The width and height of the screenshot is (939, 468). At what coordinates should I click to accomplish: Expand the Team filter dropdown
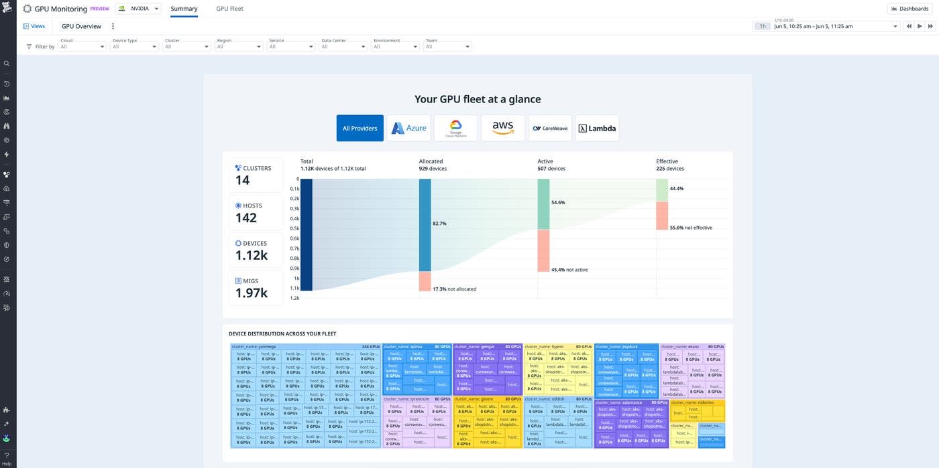447,47
